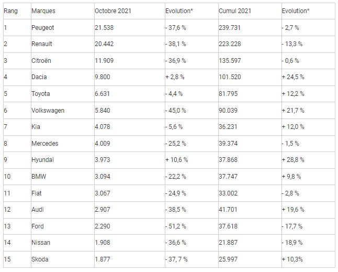Screen dimensions: 338x272
Task: Click Peugeot's October value 21.538
Action: (x=104, y=27)
